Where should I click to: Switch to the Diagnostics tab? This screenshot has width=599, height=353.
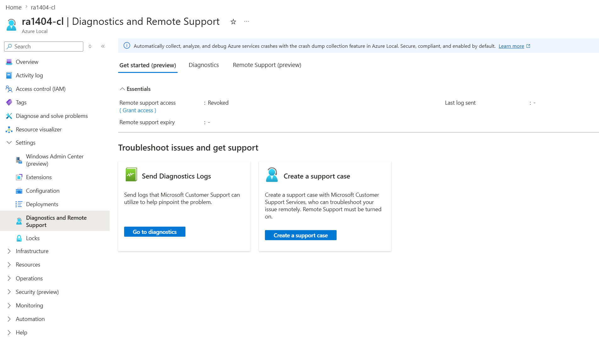[204, 65]
